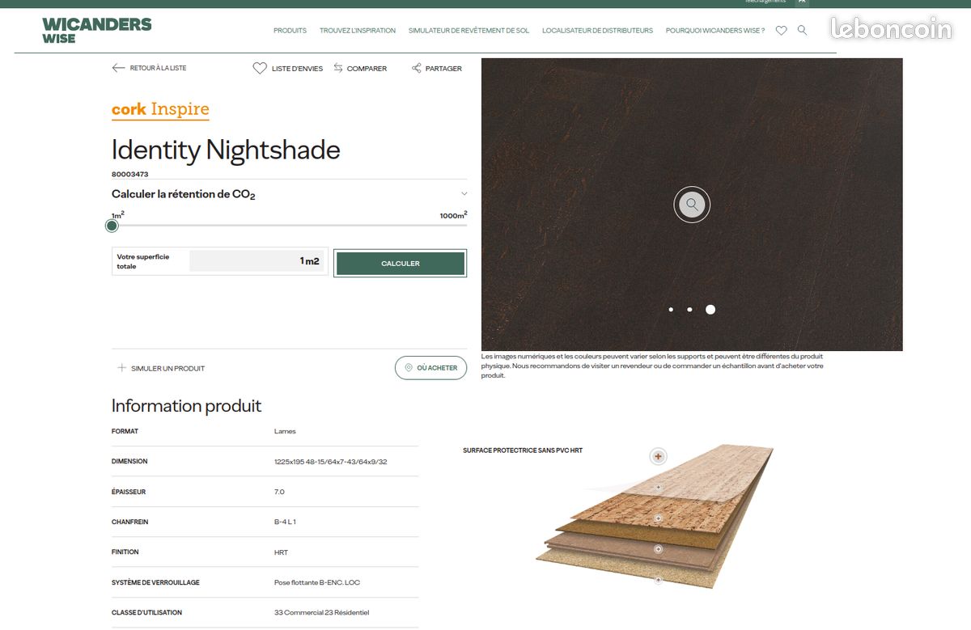Open the search magnifier in header
Screen dimensions: 971x630
click(x=802, y=30)
